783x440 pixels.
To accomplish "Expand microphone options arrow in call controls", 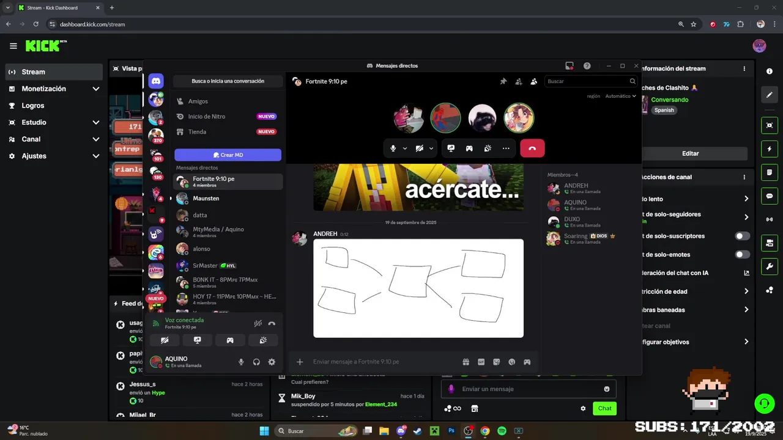I will (405, 148).
